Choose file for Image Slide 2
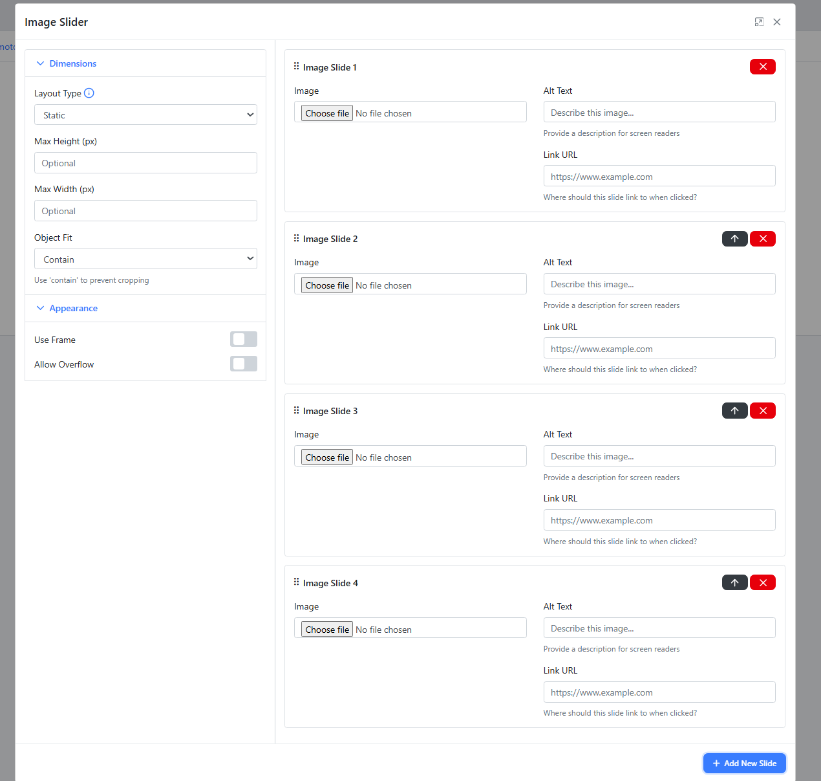The height and width of the screenshot is (781, 821). 327,285
